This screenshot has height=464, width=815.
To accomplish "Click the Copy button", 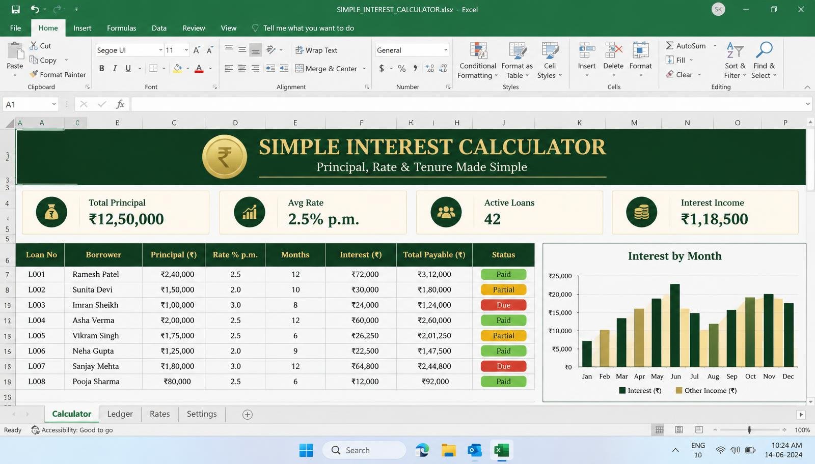I will click(x=43, y=60).
